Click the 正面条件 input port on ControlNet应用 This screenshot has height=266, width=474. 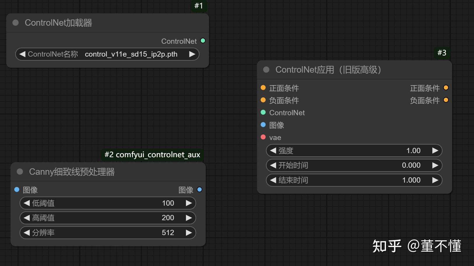pyautogui.click(x=263, y=87)
